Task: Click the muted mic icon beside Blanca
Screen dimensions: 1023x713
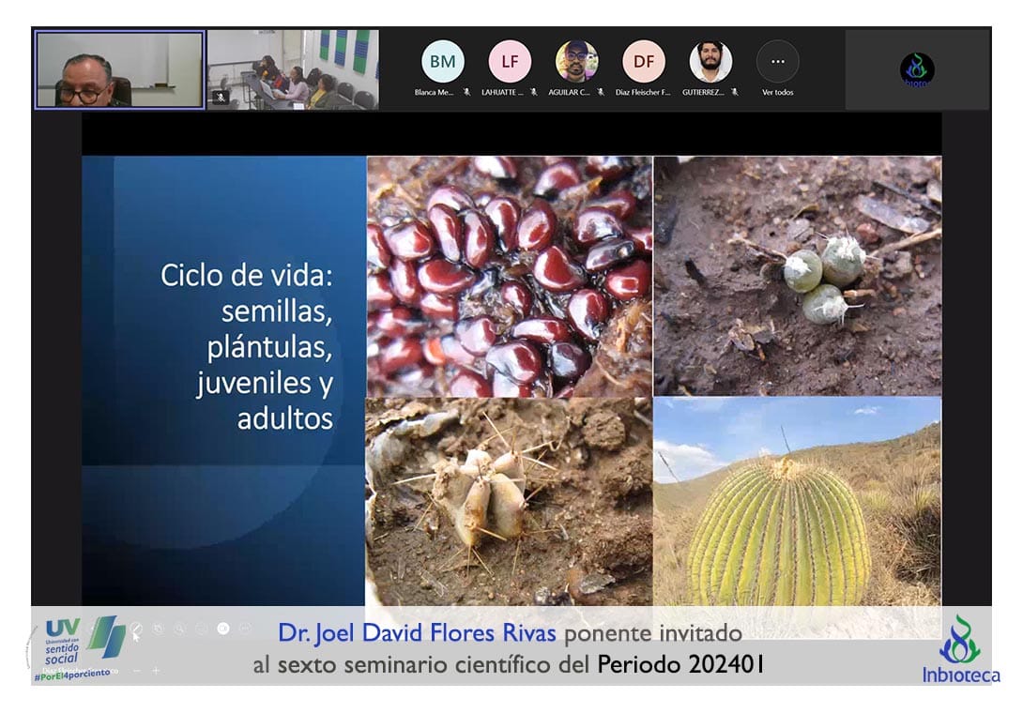Action: [466, 92]
